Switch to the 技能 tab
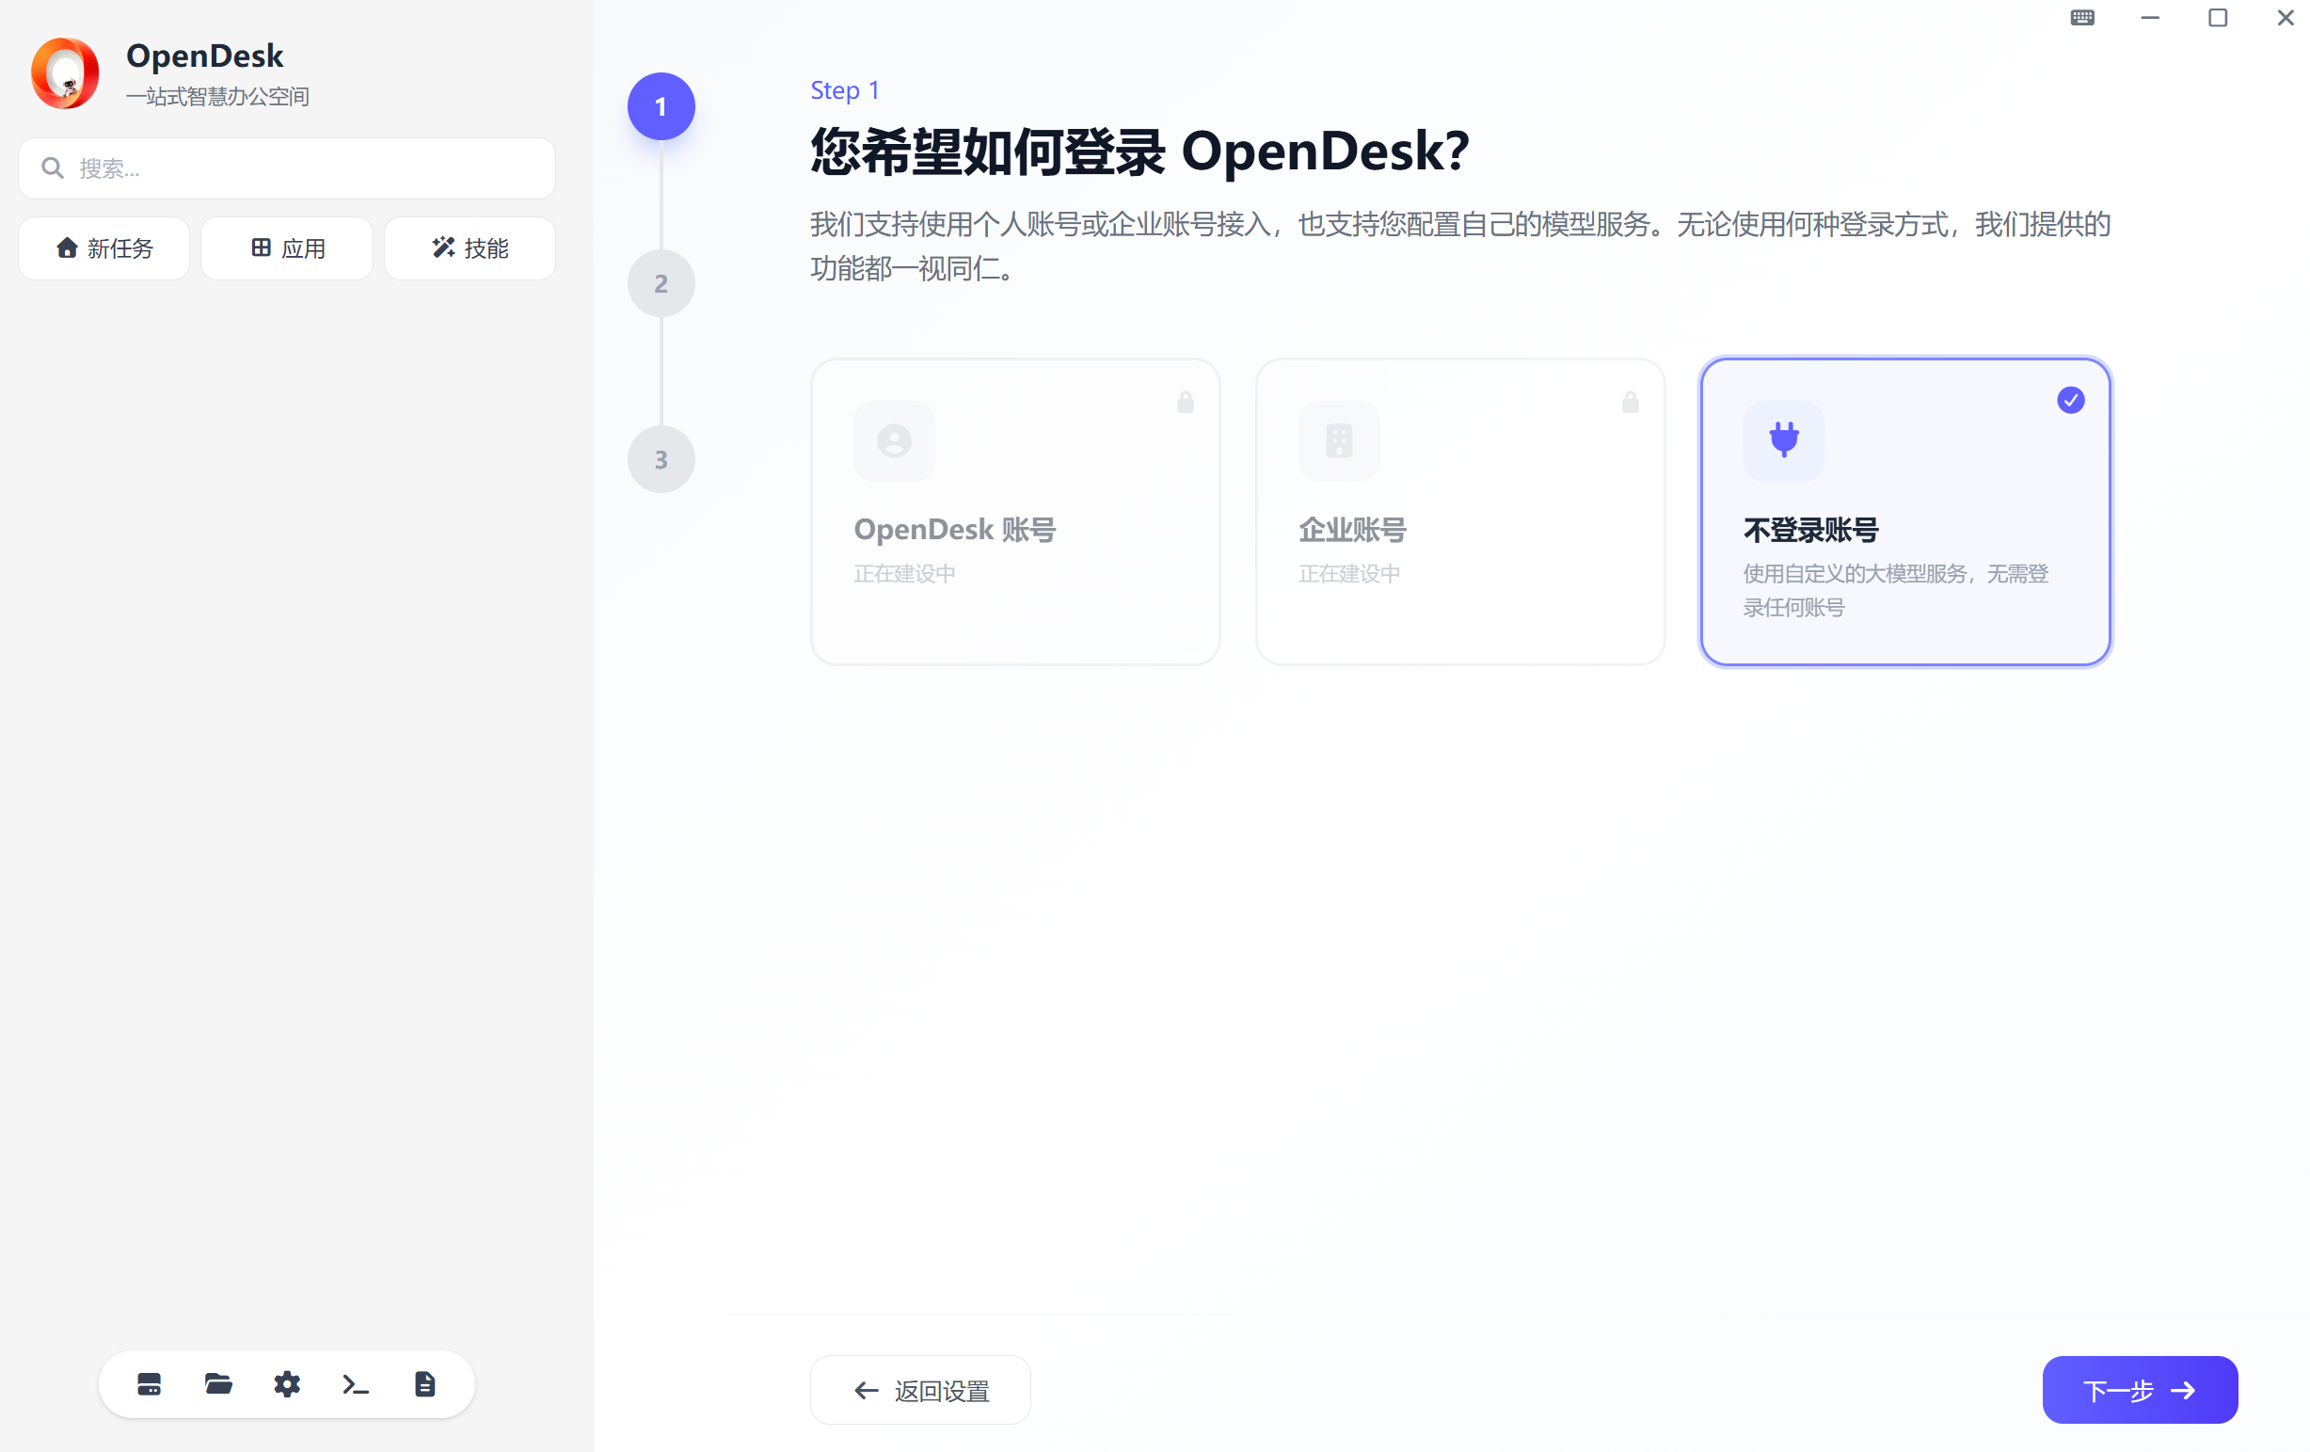2310x1452 pixels. (470, 248)
